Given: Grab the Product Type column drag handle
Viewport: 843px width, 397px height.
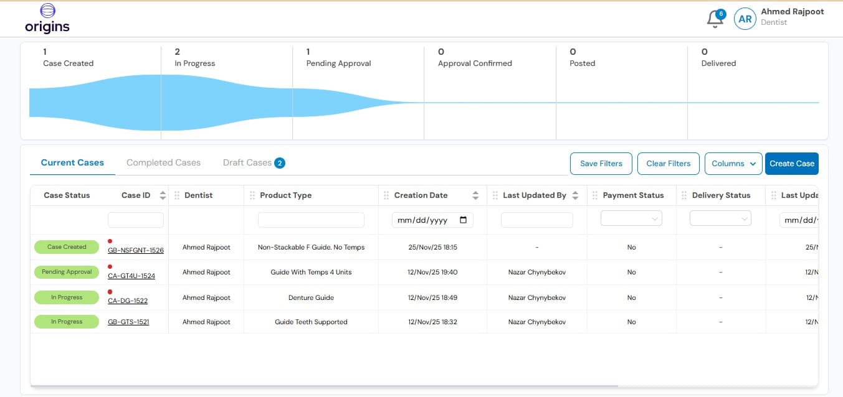Looking at the screenshot, I should point(252,195).
